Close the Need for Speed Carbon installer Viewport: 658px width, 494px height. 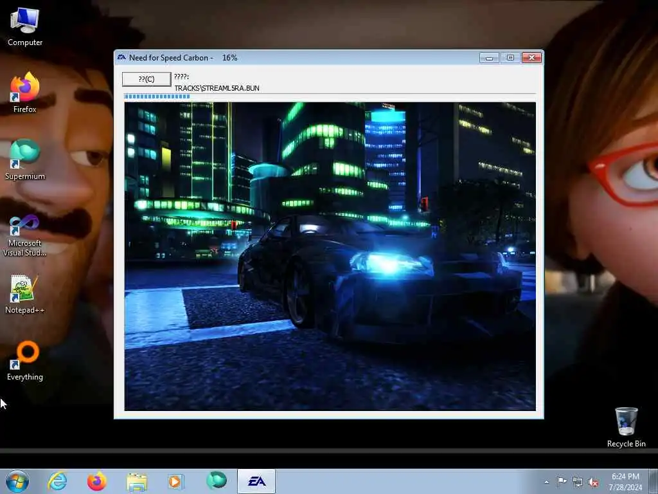[531, 57]
